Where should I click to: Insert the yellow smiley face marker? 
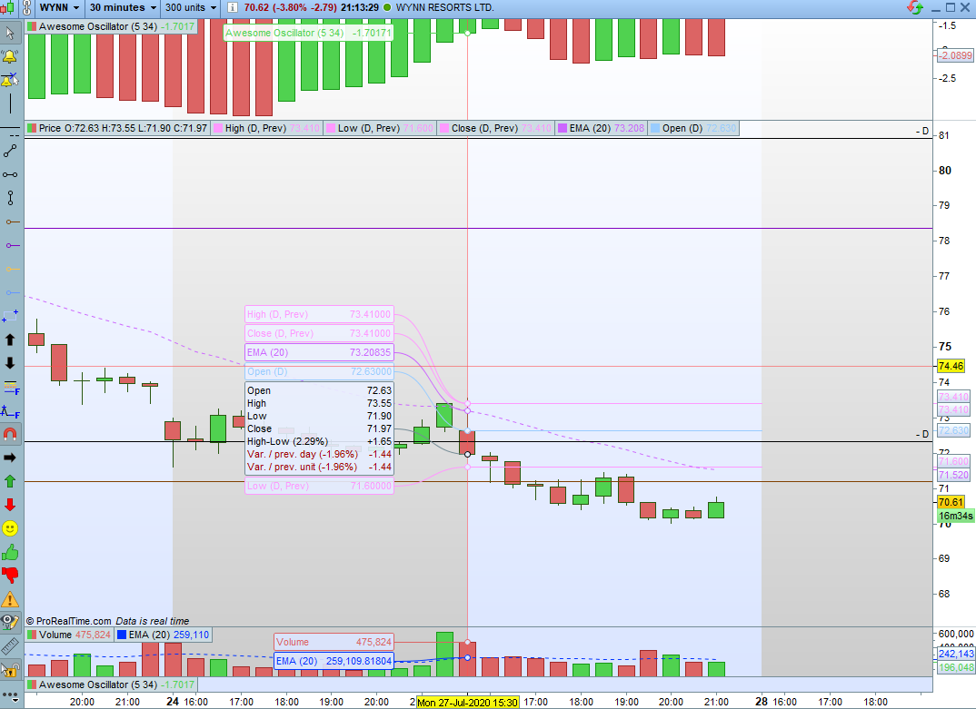pos(10,528)
